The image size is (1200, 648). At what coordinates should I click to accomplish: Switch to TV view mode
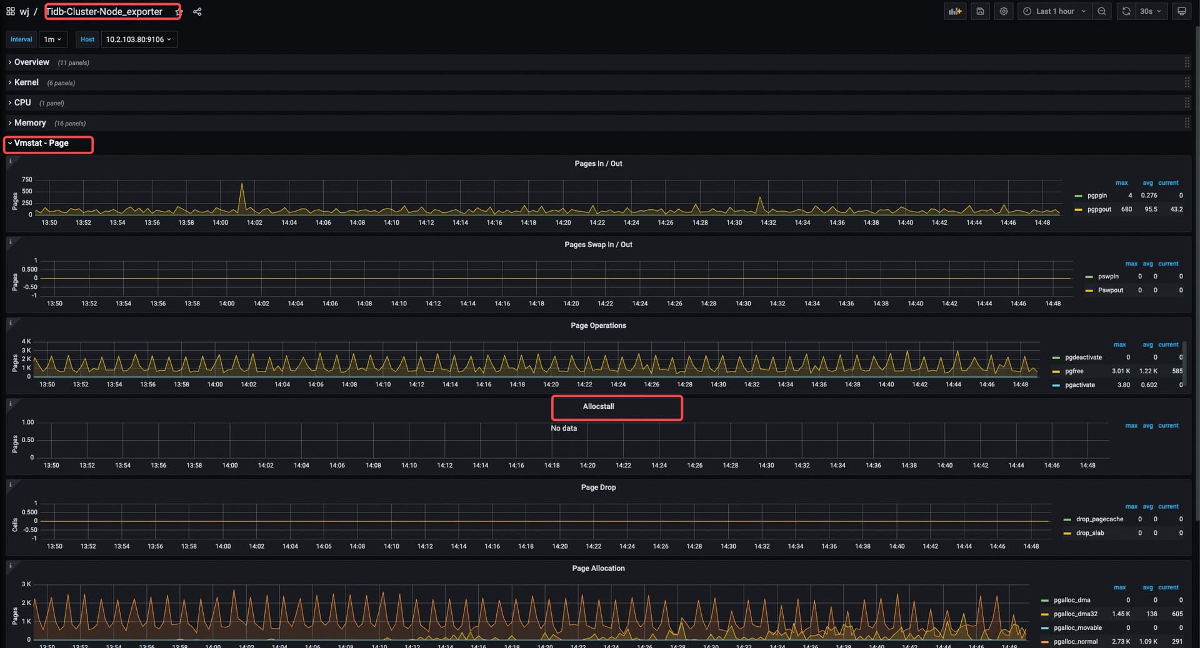pos(1181,11)
